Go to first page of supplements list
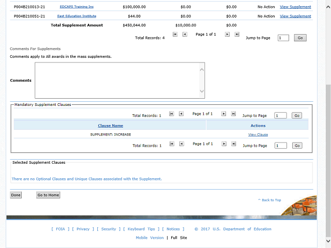Viewport: 331px width, 248px height. [x=175, y=35]
